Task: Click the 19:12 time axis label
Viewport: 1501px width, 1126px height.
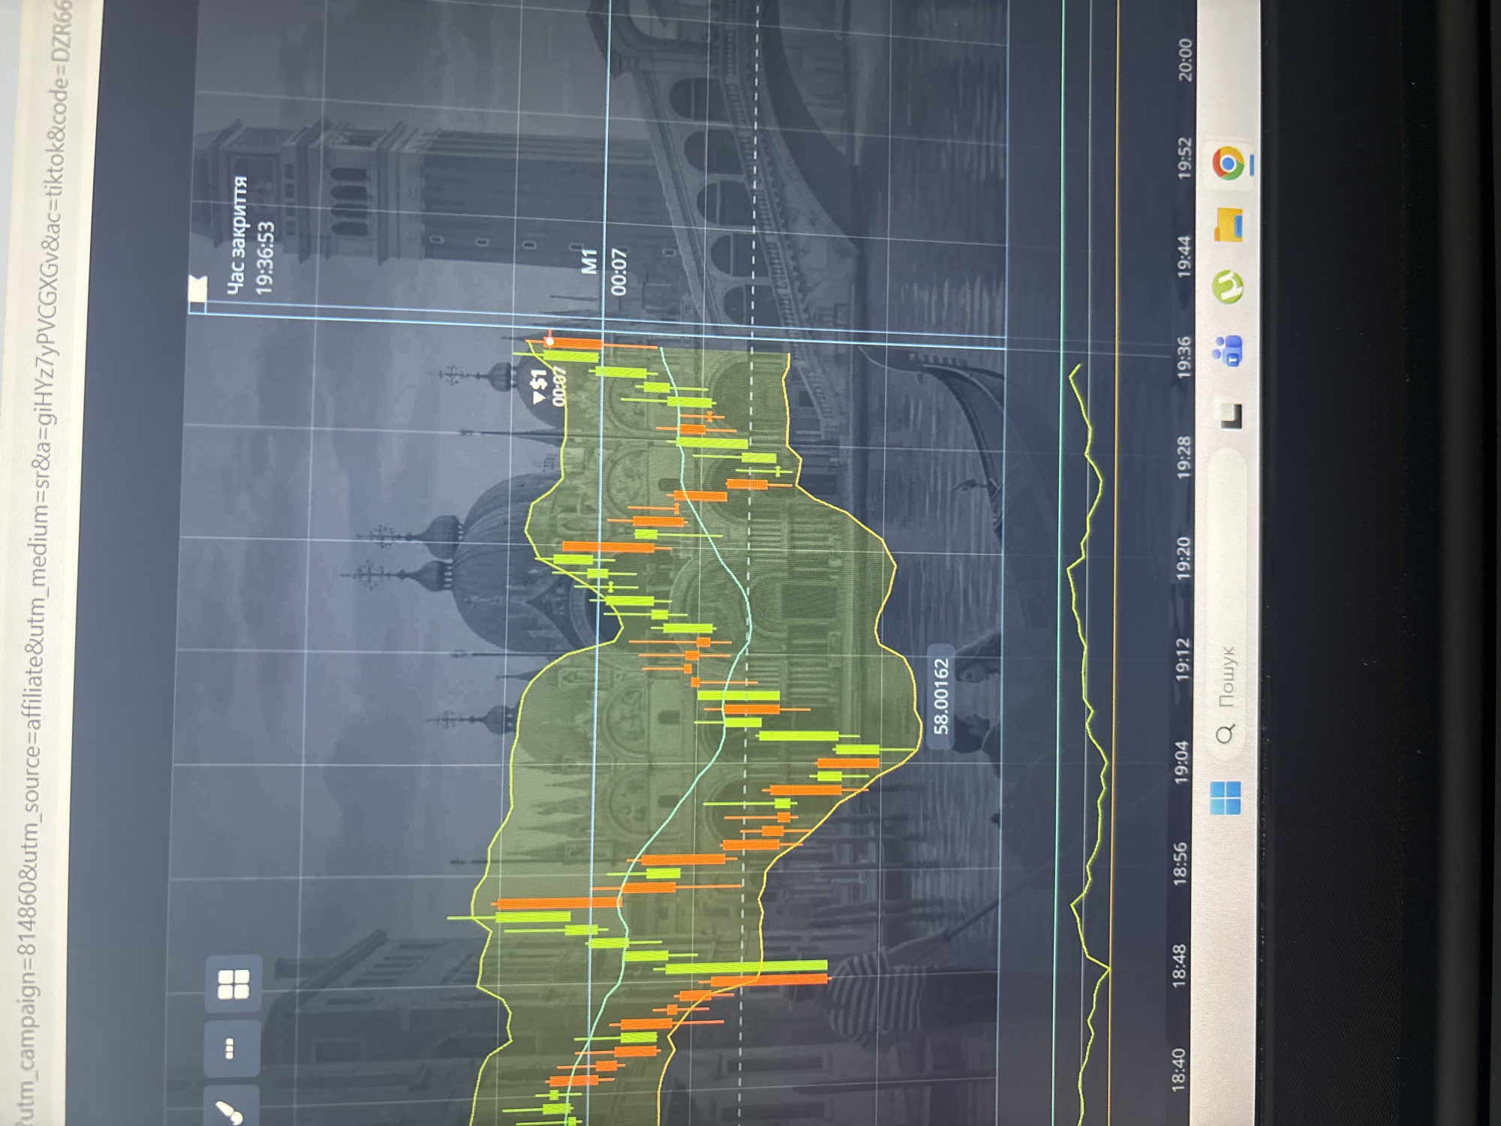Action: pyautogui.click(x=1182, y=659)
